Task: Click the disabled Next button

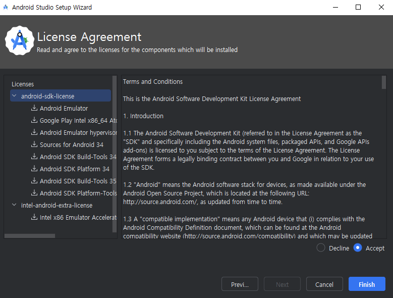Action: [x=282, y=284]
